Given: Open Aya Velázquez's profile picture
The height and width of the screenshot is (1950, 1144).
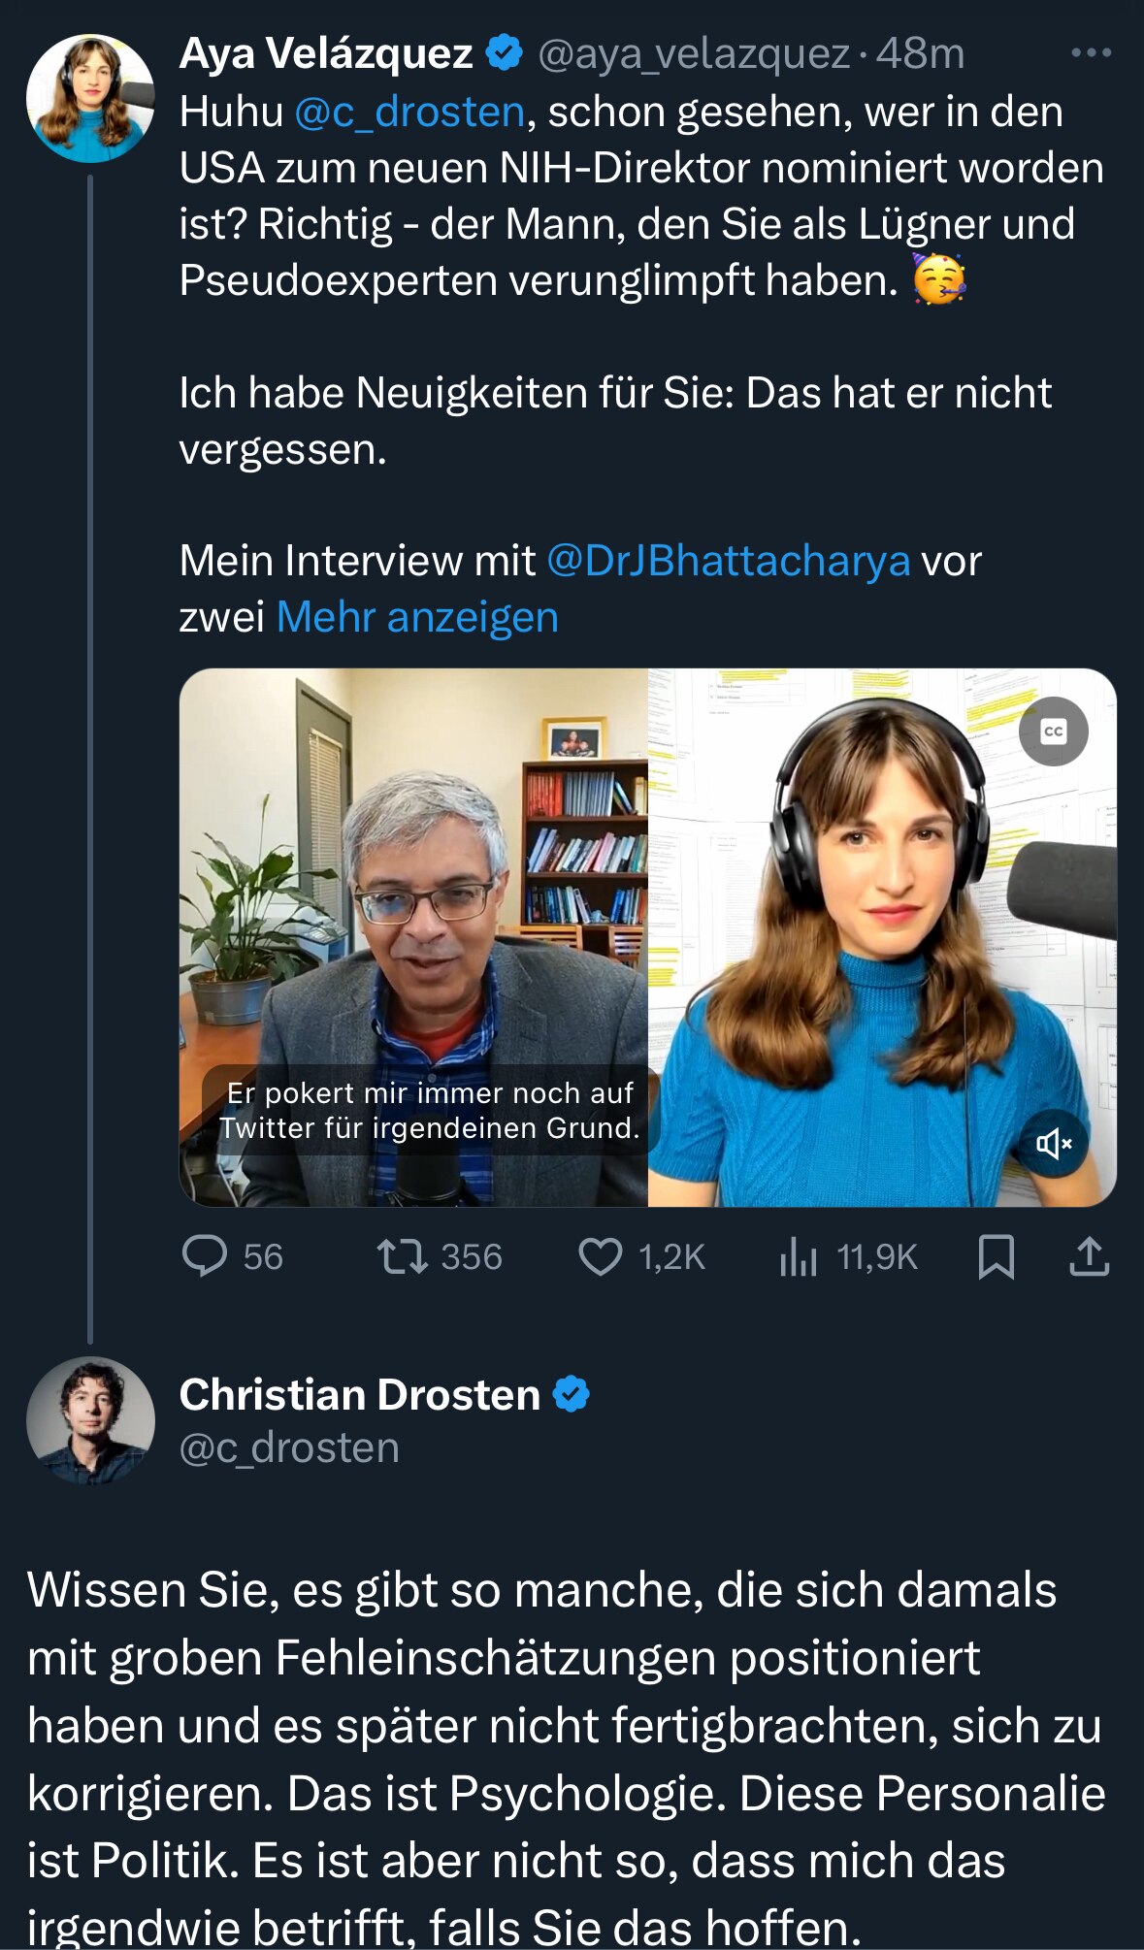Looking at the screenshot, I should click(93, 97).
